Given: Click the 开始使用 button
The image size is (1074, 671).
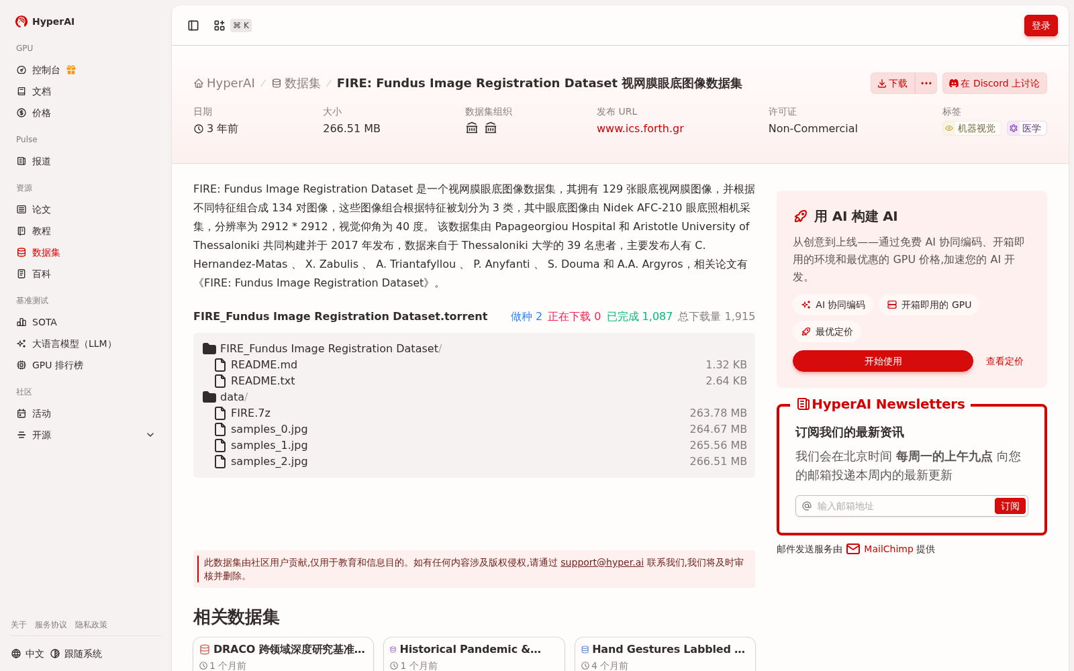Looking at the screenshot, I should click(x=883, y=361).
